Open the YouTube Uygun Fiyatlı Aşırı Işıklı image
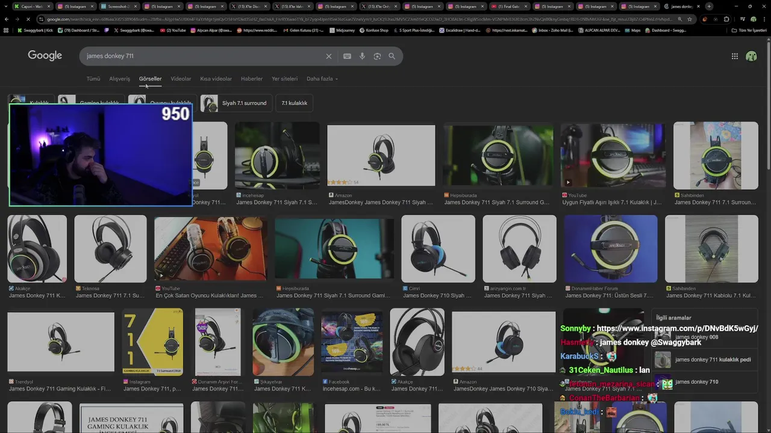Screen dimensions: 771x433 coord(613,156)
